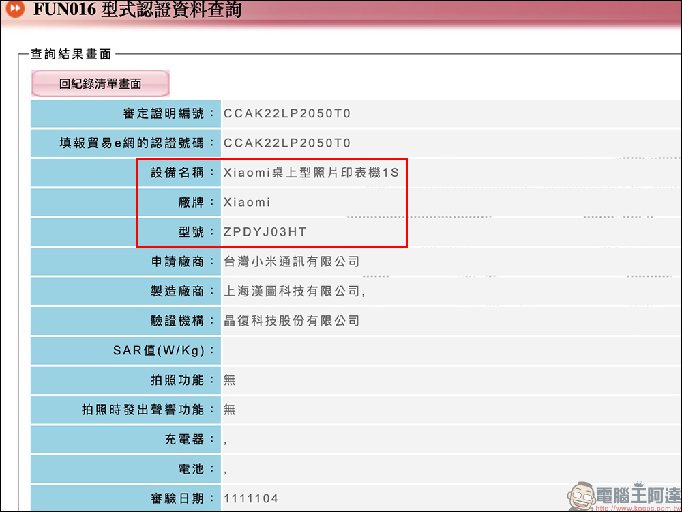Select the verification body 晶復科技股份有限公司
Image resolution: width=682 pixels, height=512 pixels.
[x=292, y=321]
